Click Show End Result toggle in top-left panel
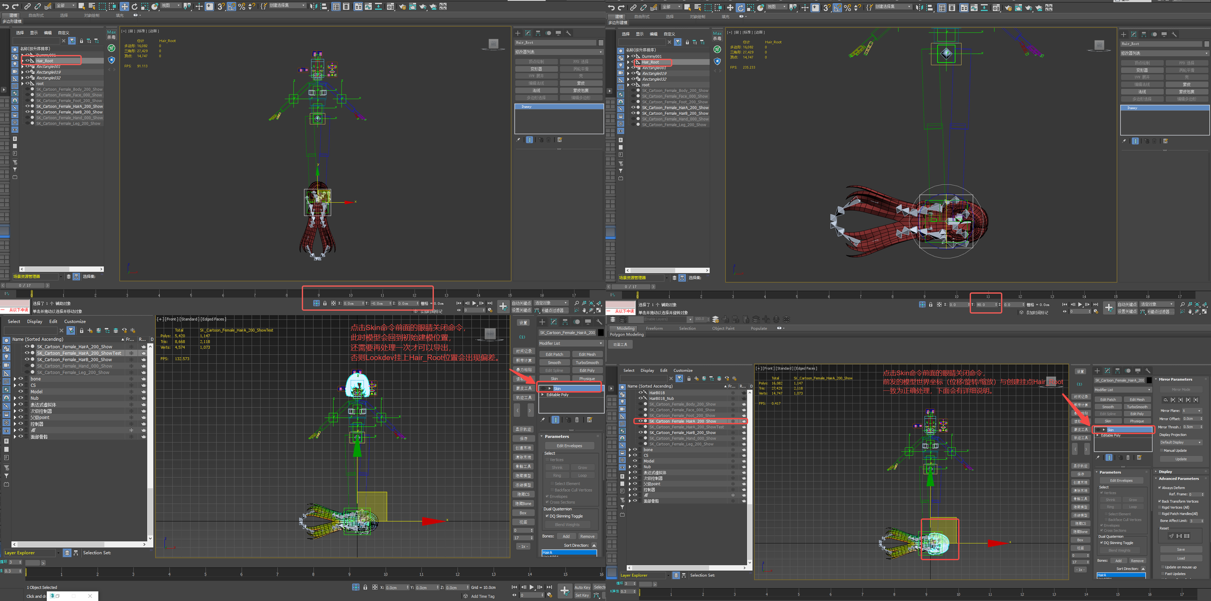 point(529,140)
